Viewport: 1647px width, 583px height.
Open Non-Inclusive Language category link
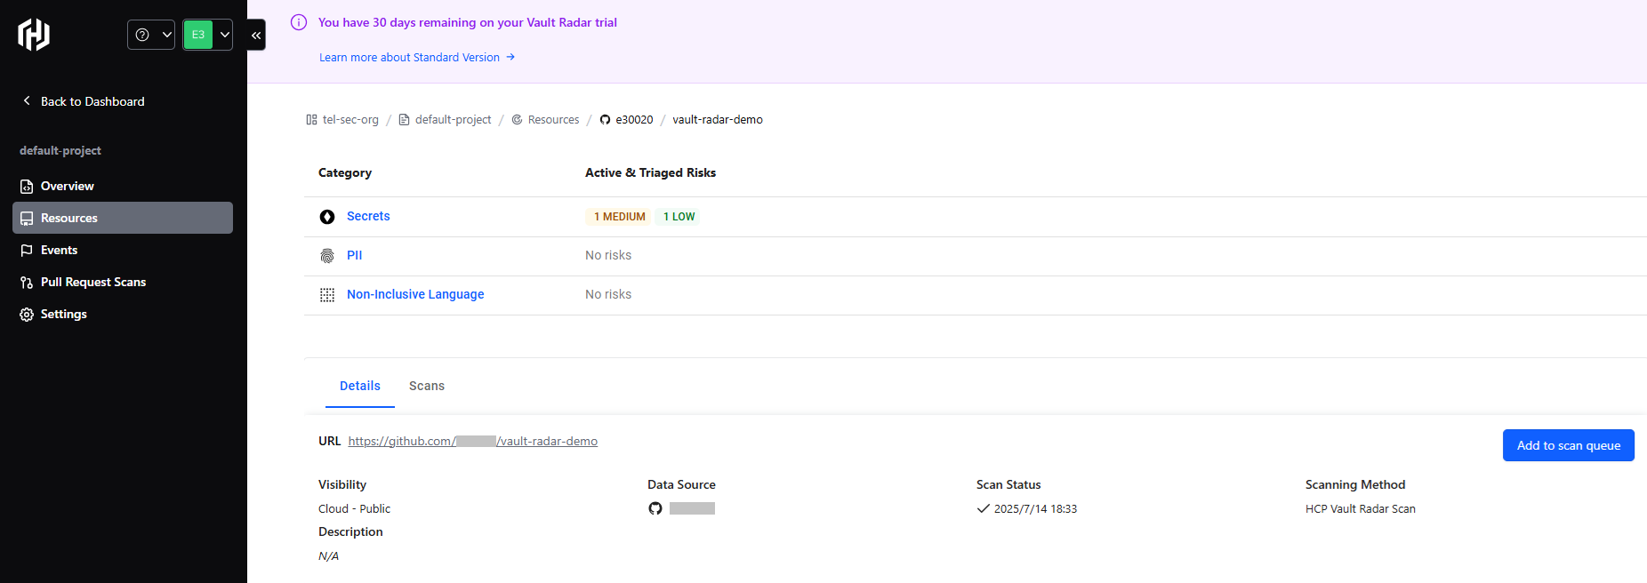pos(415,294)
